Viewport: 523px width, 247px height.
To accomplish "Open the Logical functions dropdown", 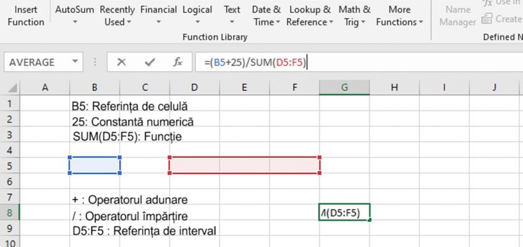I will coord(197,16).
